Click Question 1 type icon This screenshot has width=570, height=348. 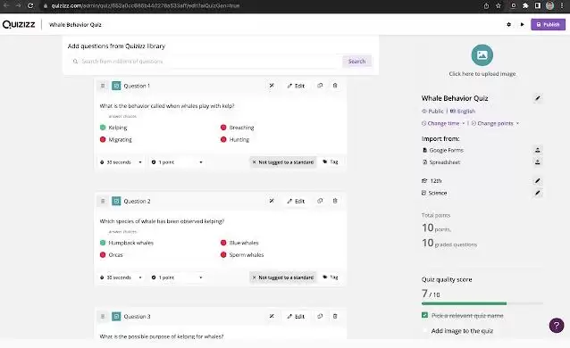[x=116, y=86]
